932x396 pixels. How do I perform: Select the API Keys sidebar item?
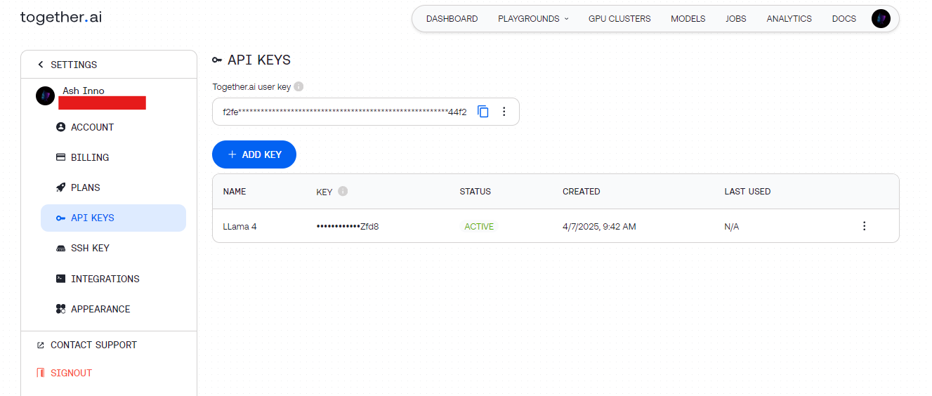point(113,218)
